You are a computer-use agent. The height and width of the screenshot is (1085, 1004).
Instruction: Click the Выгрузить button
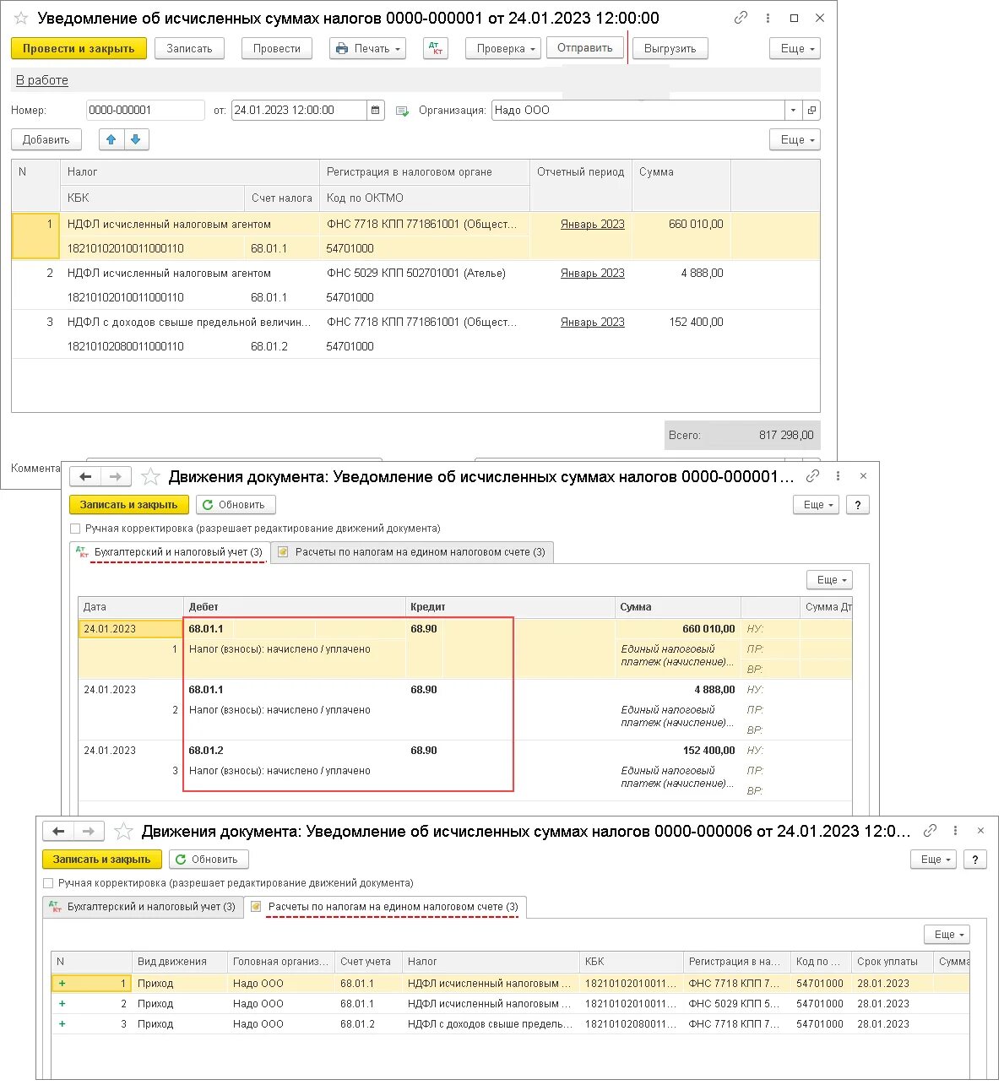pos(670,49)
